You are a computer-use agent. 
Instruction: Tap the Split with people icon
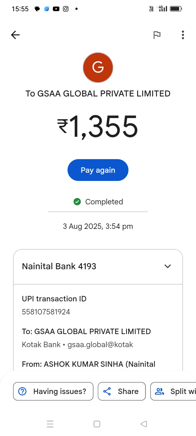(160, 391)
